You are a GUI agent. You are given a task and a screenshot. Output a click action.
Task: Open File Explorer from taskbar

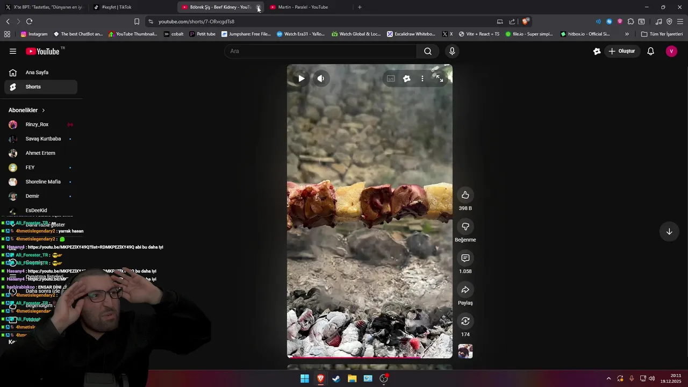point(352,378)
